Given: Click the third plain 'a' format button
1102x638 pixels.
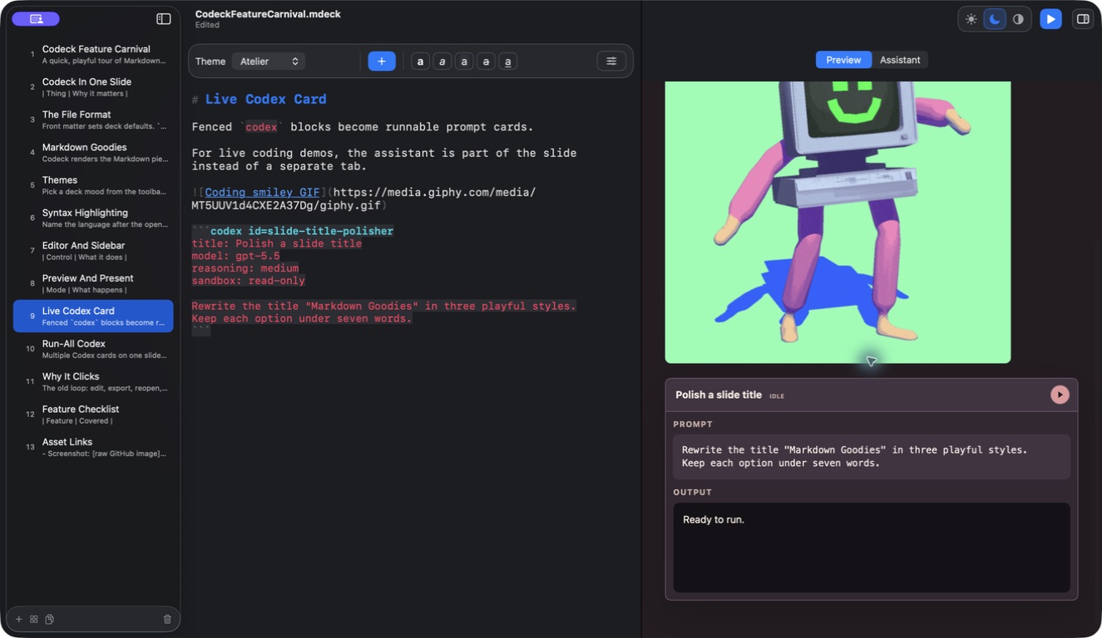Looking at the screenshot, I should pyautogui.click(x=464, y=61).
